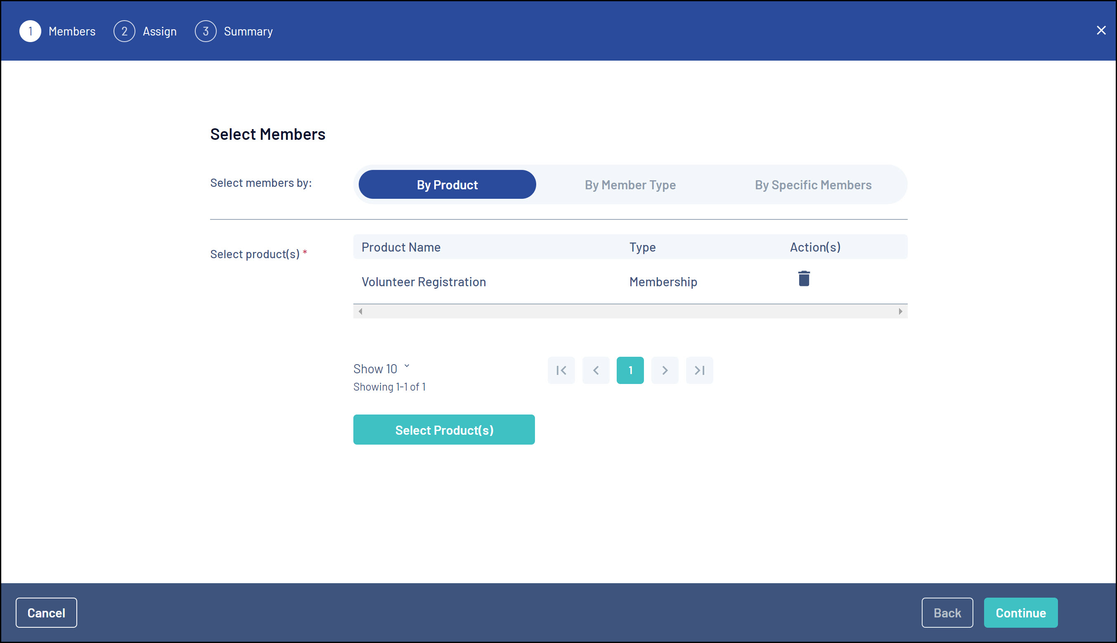
Task: Delete the Volunteer Registration product row
Action: point(804,279)
